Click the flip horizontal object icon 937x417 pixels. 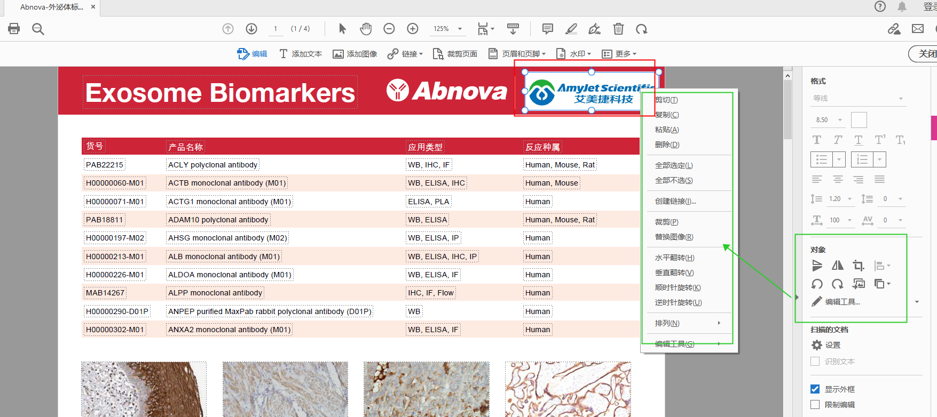[x=838, y=266]
